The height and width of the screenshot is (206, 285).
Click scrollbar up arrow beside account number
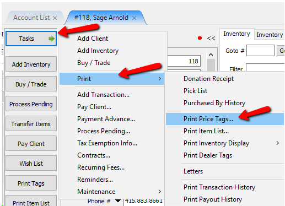pyautogui.click(x=211, y=55)
